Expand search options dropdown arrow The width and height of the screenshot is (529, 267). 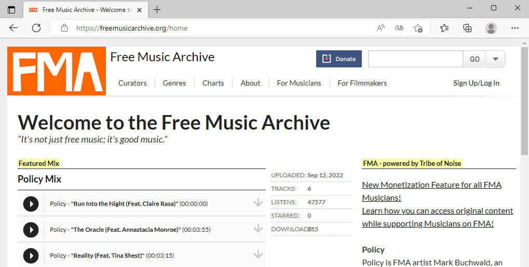[x=495, y=59]
